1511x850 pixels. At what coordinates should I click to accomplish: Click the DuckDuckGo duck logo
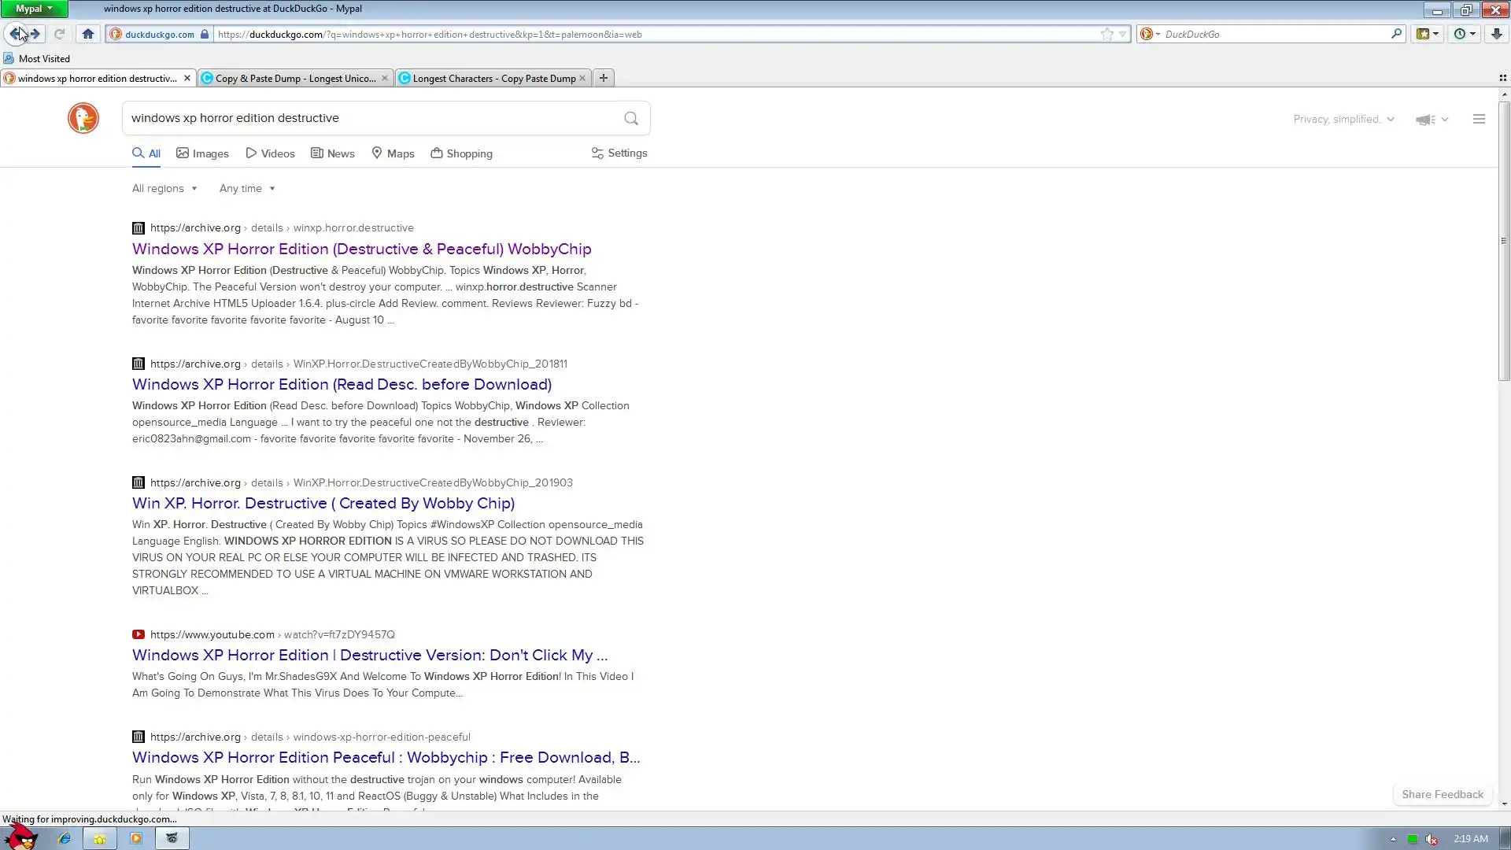(x=83, y=118)
